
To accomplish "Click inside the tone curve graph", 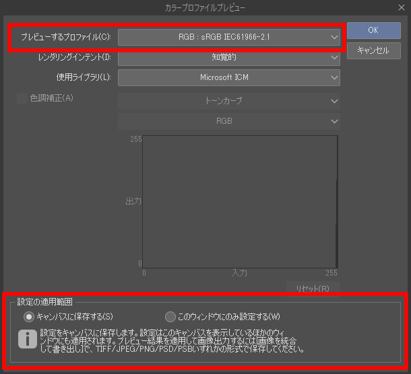I will pyautogui.click(x=240, y=202).
